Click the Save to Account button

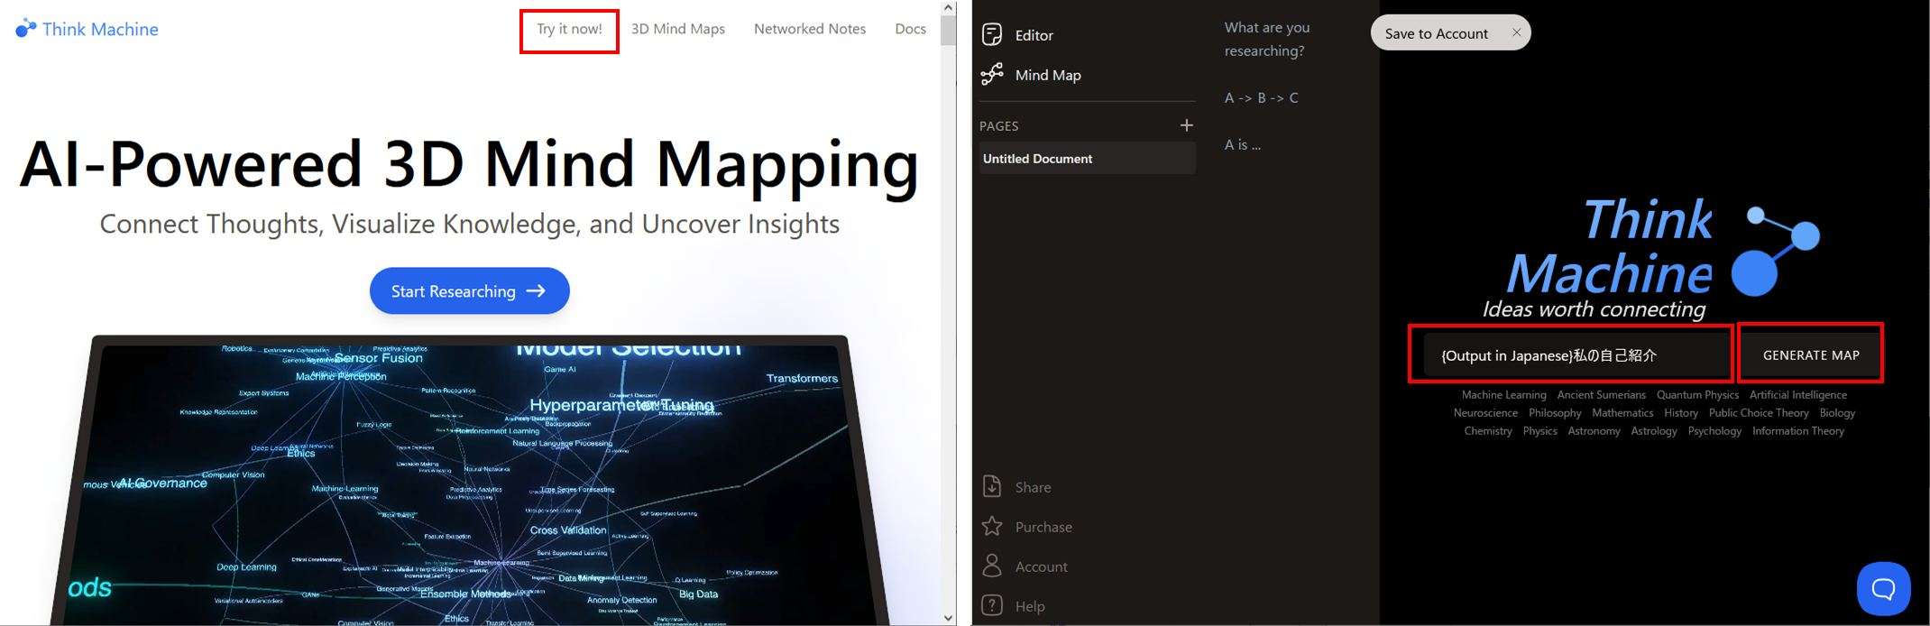click(x=1436, y=33)
